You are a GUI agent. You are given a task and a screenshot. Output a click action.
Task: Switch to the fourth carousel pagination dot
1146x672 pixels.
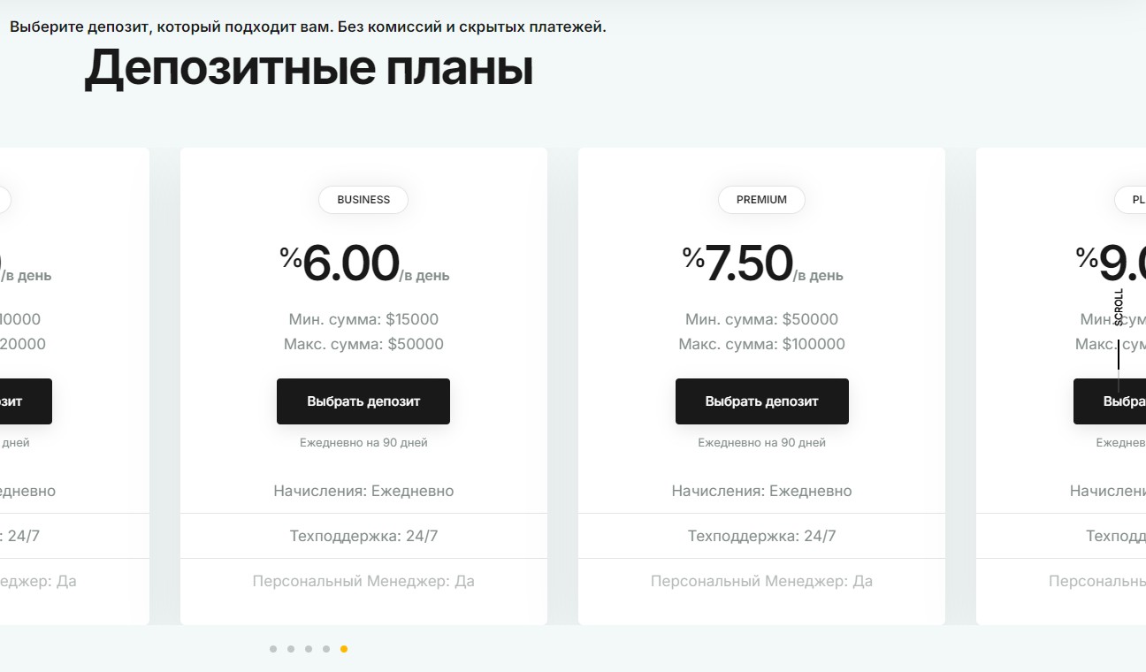326,649
